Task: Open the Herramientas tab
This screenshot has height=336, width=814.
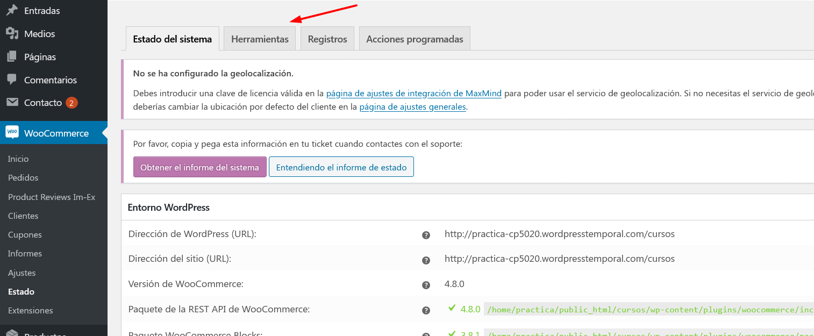Action: pyautogui.click(x=260, y=39)
